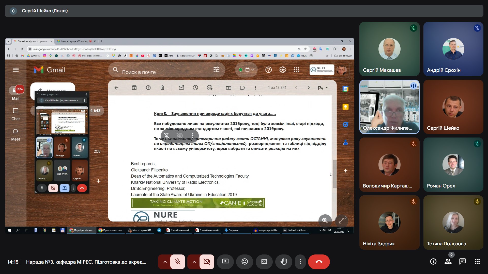
Task: Click the meeting title Нарада №3 text
Action: 86,262
